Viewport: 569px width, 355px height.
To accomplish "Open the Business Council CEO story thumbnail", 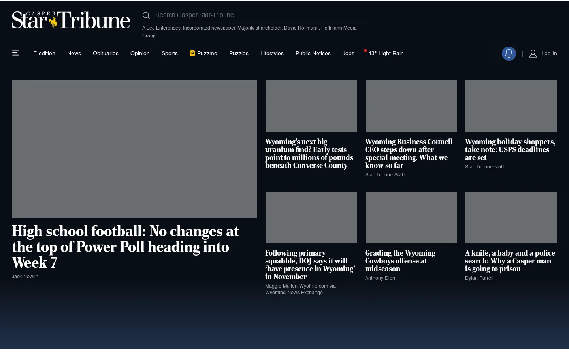I will 411,106.
